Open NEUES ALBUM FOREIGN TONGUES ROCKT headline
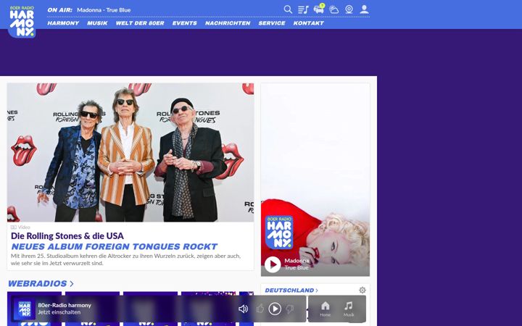 tap(115, 246)
